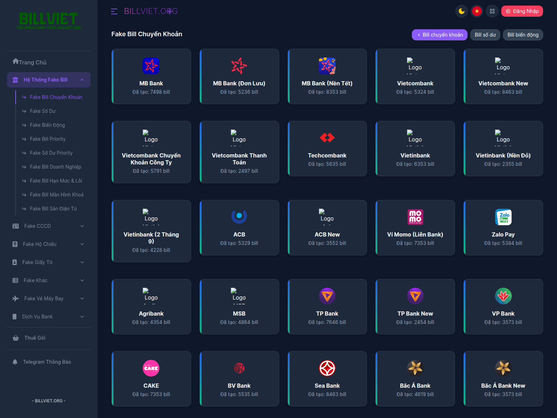Click the Vietcombank broken logo image
Image resolution: width=557 pixels, height=418 pixels.
(x=415, y=66)
